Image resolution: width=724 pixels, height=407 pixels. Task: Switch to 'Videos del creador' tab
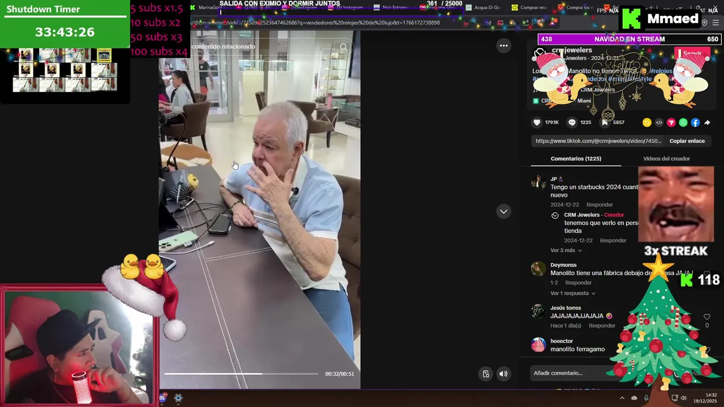pos(666,159)
